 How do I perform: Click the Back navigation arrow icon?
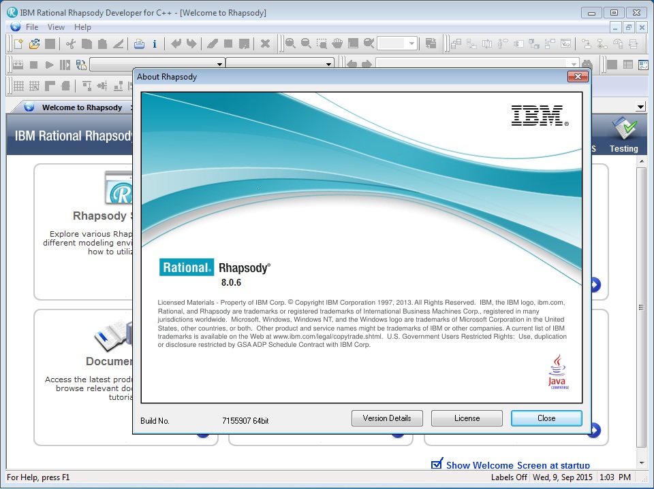point(352,64)
